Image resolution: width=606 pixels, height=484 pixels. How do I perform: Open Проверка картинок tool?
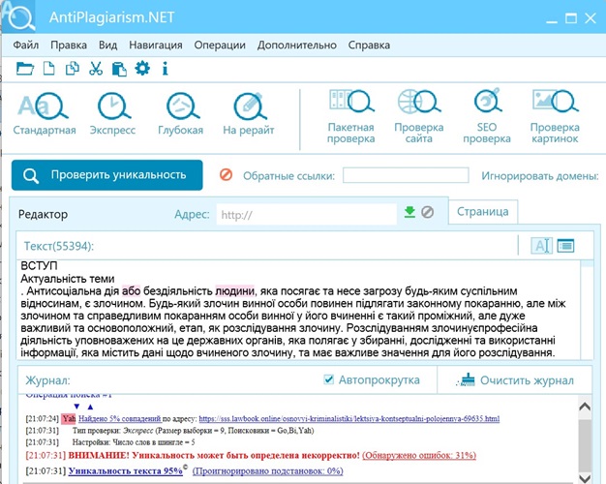click(x=555, y=117)
